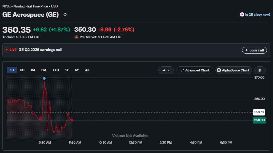Click the red current-price dot on chart

point(72,120)
